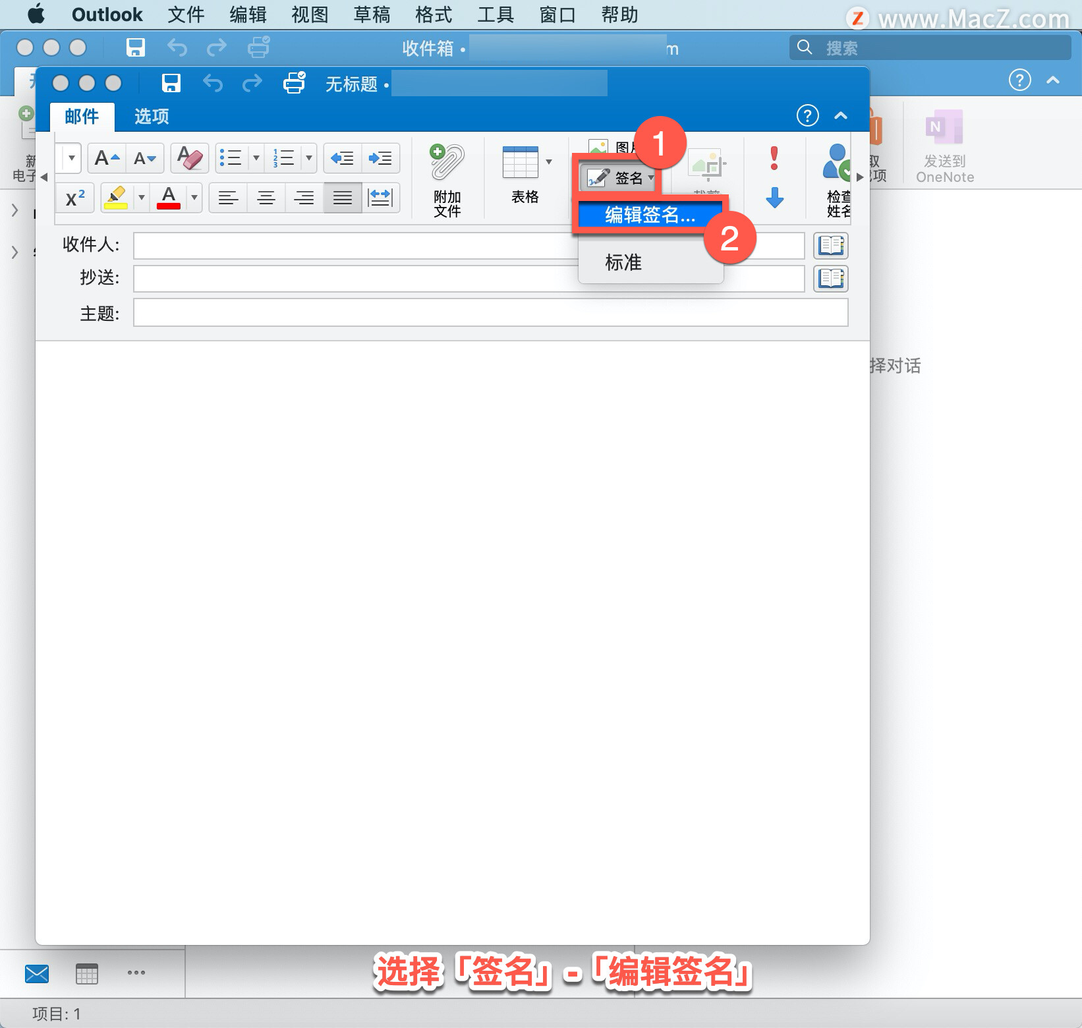
Task: Open highlight color dropdown arrow
Action: (x=141, y=198)
